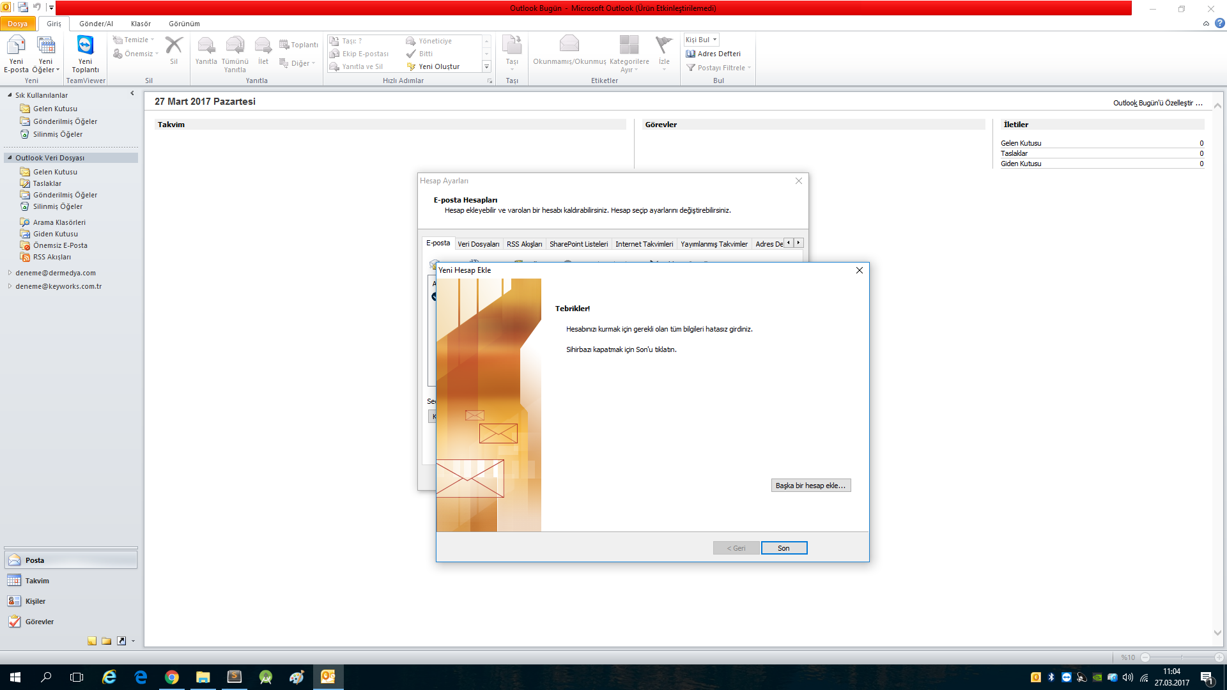Click Giden Kutusu in İletiler list

point(1021,164)
